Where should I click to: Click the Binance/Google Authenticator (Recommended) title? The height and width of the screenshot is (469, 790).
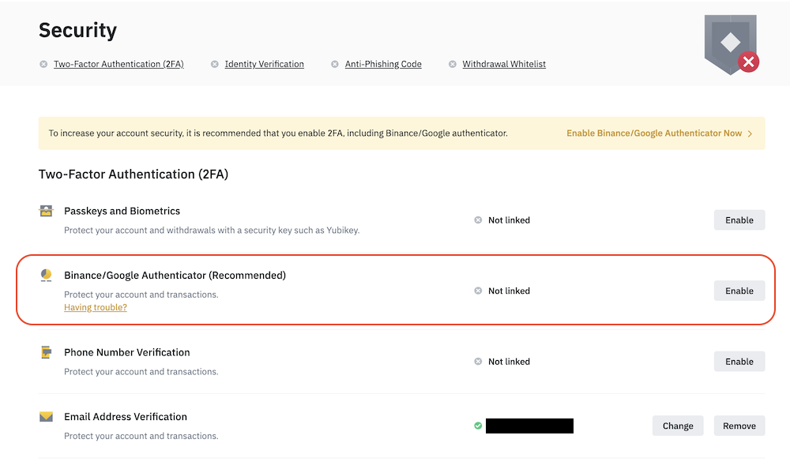pyautogui.click(x=175, y=275)
